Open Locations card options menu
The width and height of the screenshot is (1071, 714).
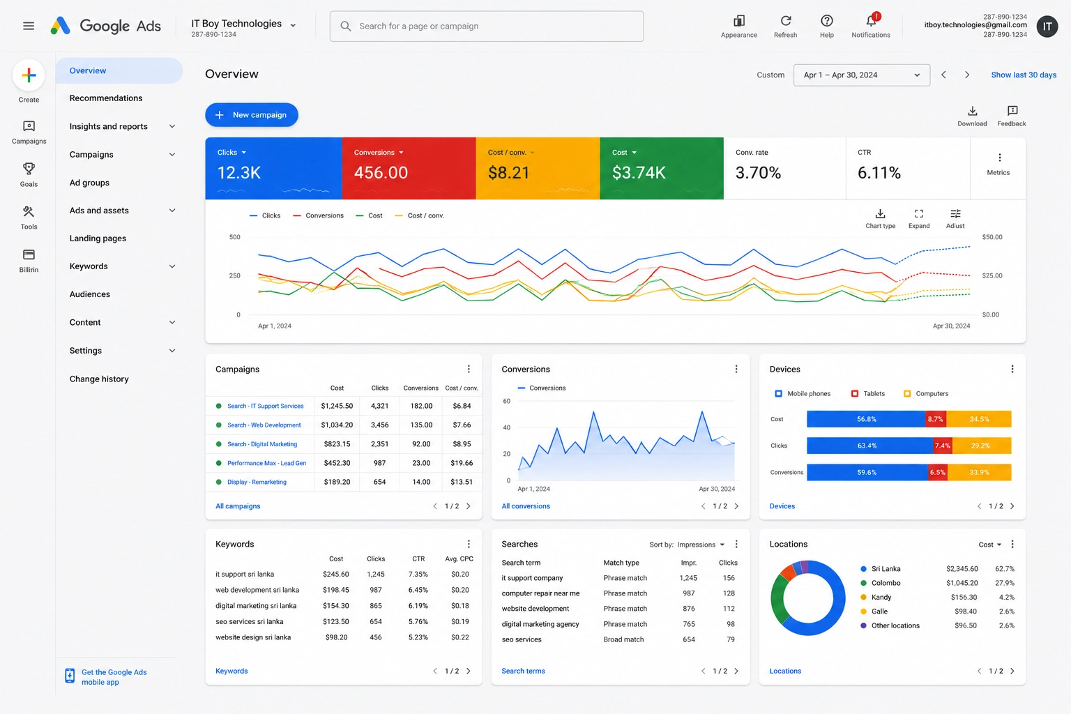click(1012, 544)
